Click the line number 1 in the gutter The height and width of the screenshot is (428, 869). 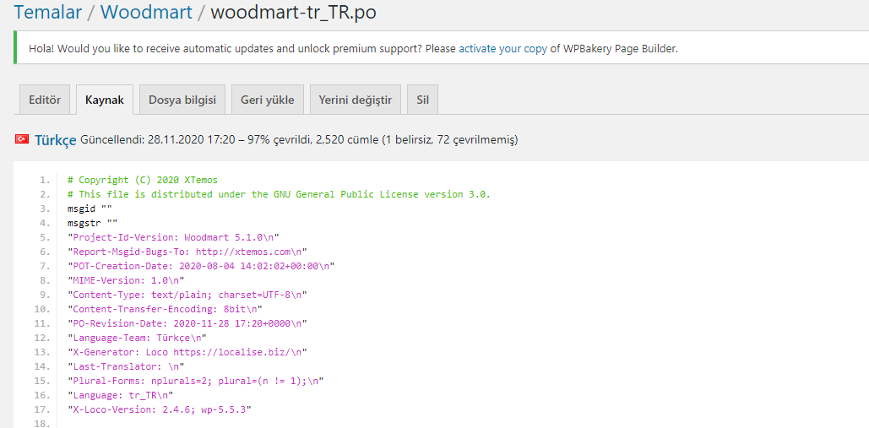point(45,180)
